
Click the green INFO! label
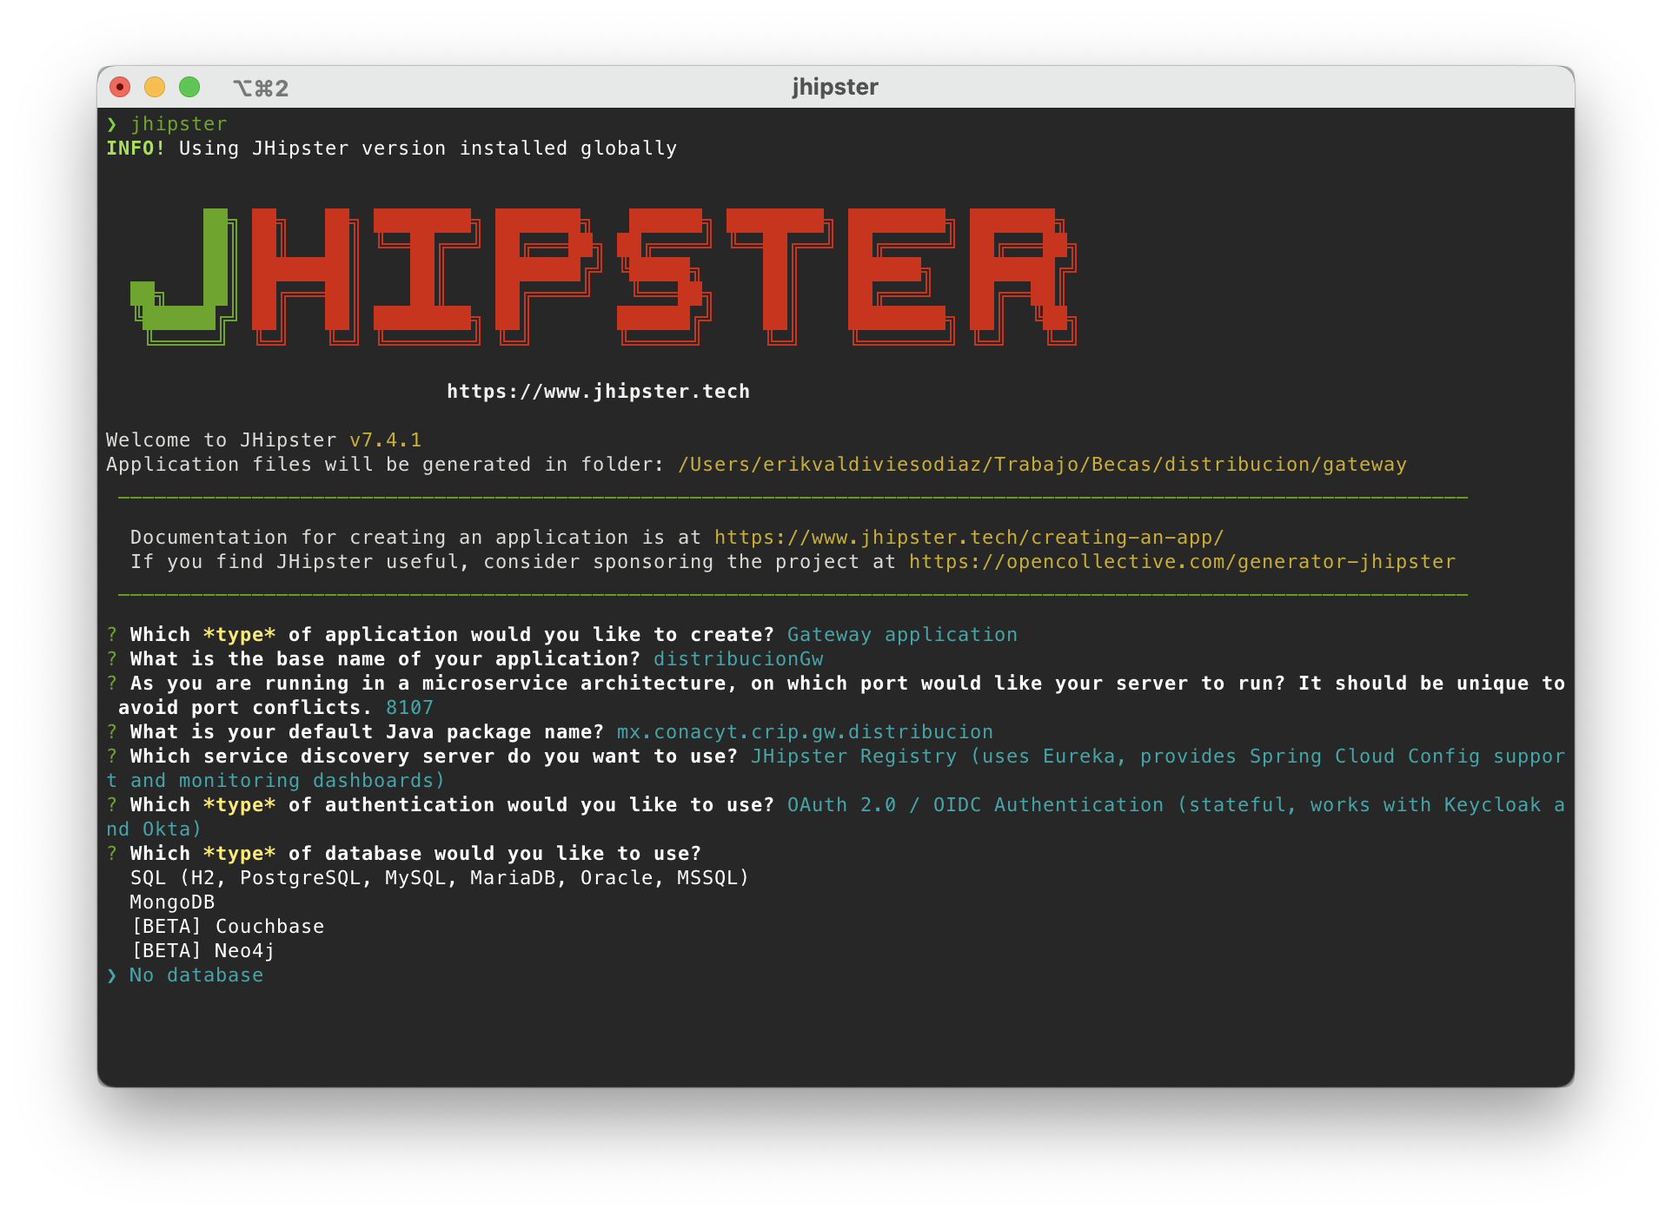tap(136, 149)
